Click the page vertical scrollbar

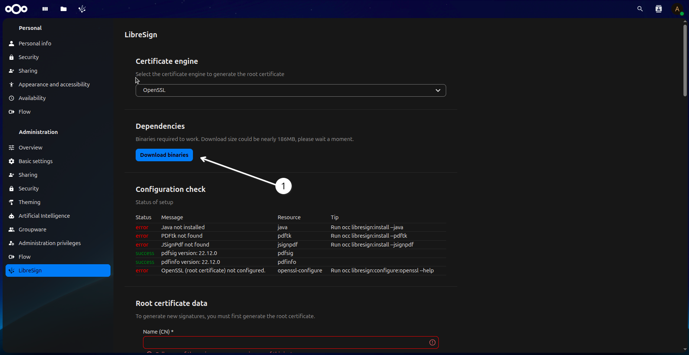(x=685, y=61)
